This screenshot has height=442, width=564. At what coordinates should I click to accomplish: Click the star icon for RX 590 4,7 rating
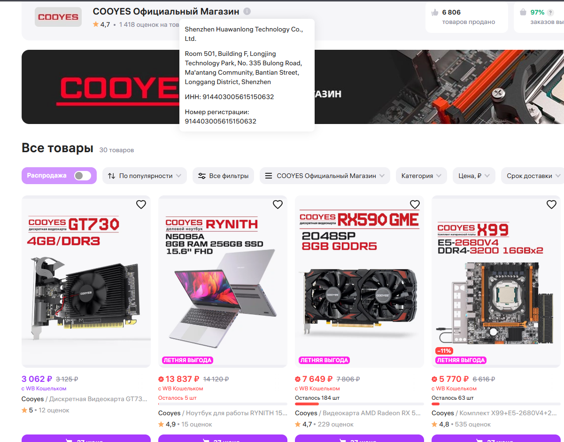pos(298,424)
